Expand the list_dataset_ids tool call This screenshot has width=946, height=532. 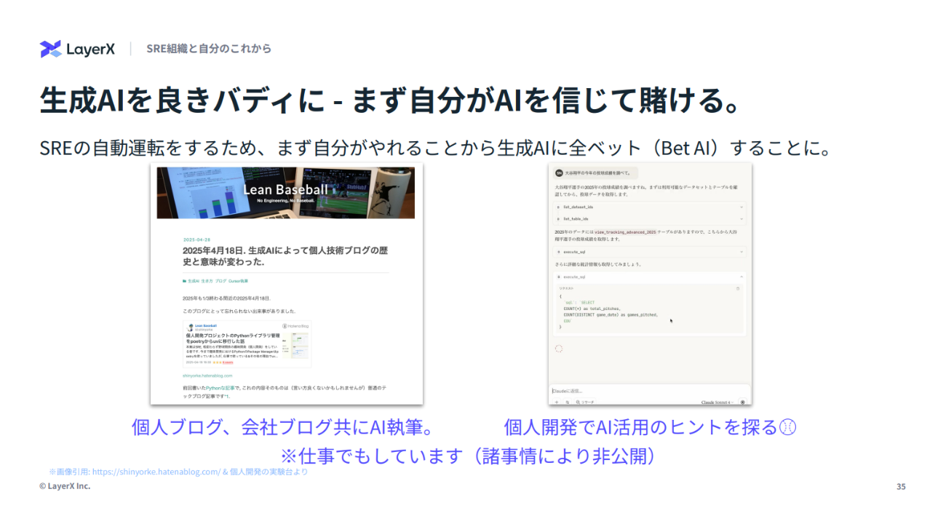click(648, 207)
